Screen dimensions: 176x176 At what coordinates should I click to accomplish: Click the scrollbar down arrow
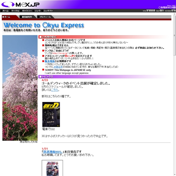175,175
